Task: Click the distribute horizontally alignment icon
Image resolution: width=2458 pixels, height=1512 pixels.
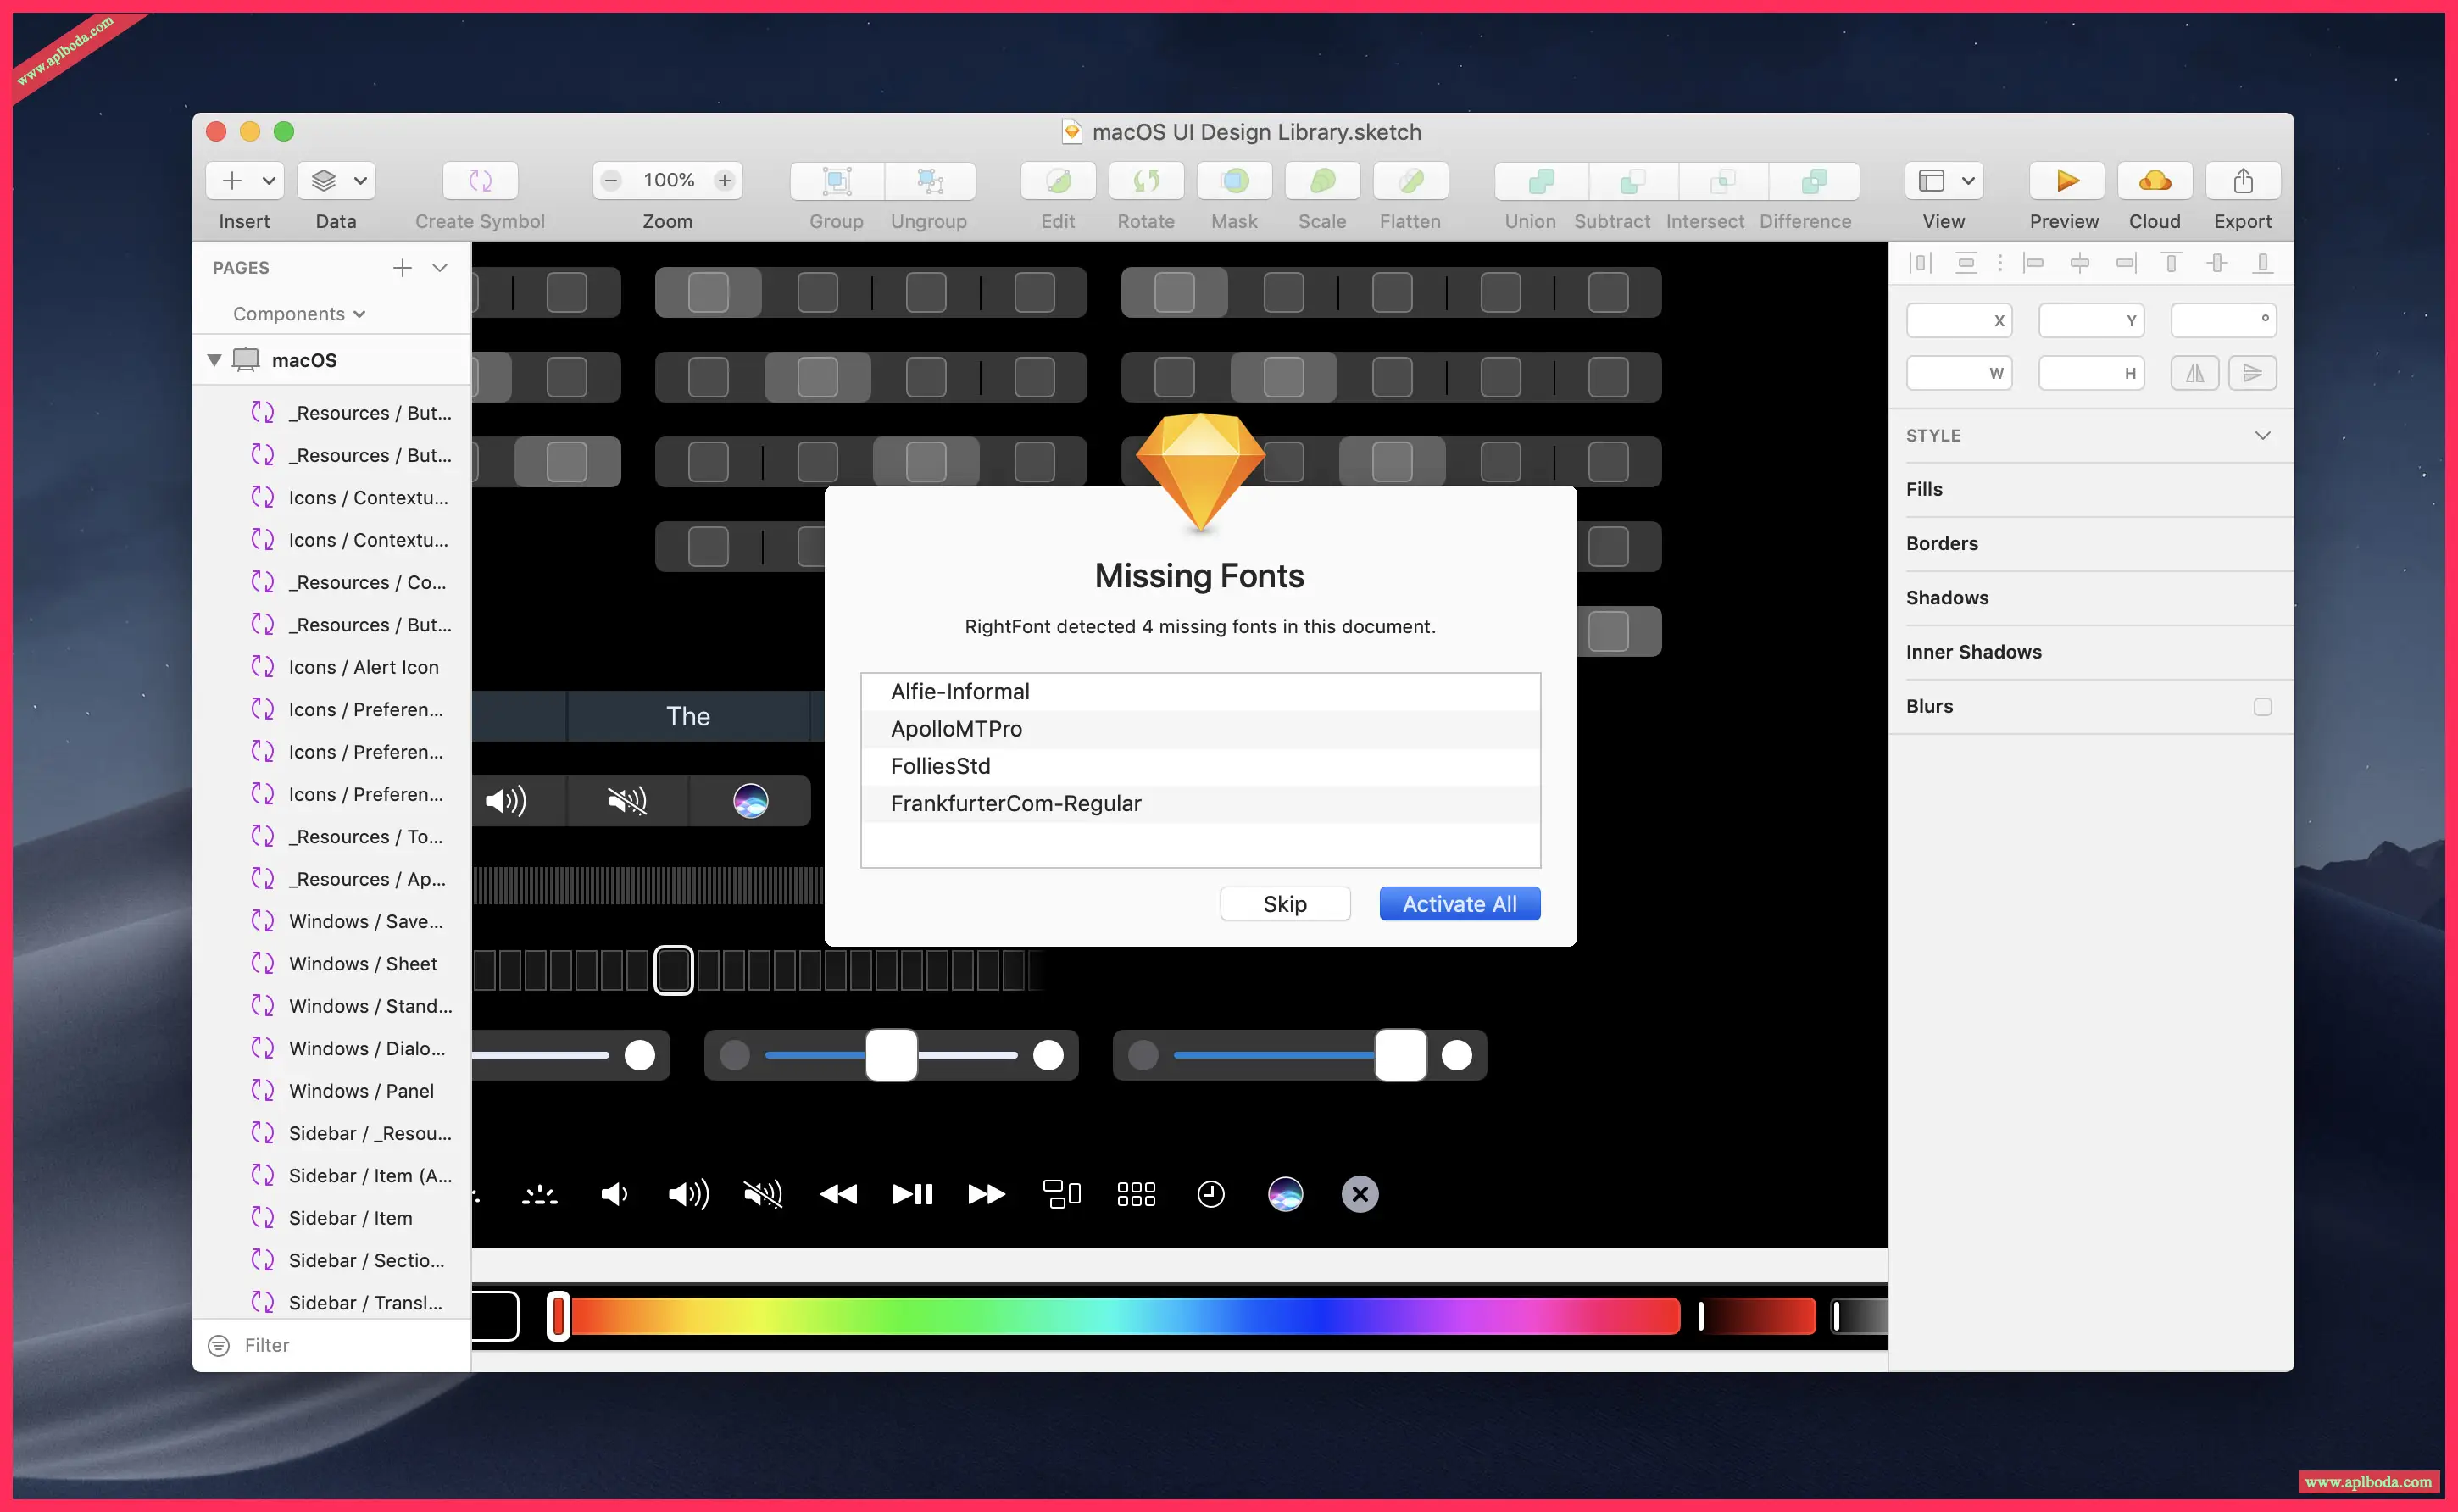Action: point(1920,264)
